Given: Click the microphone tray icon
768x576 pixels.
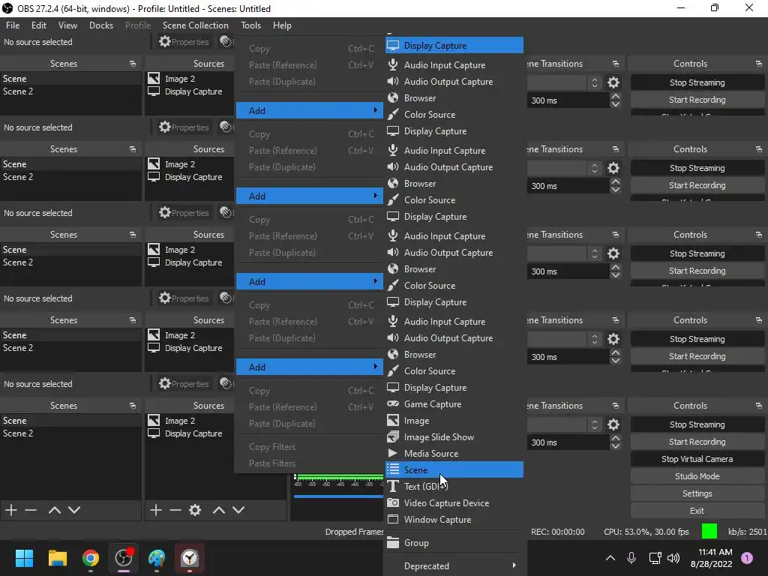Looking at the screenshot, I should coord(631,558).
